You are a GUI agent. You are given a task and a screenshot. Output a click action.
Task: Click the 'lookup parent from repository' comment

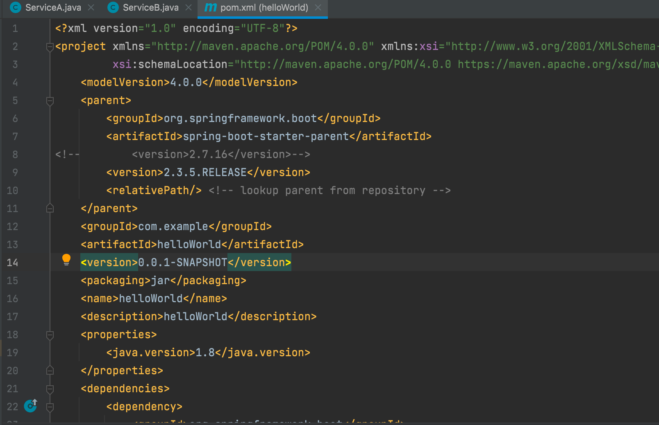[x=329, y=191]
